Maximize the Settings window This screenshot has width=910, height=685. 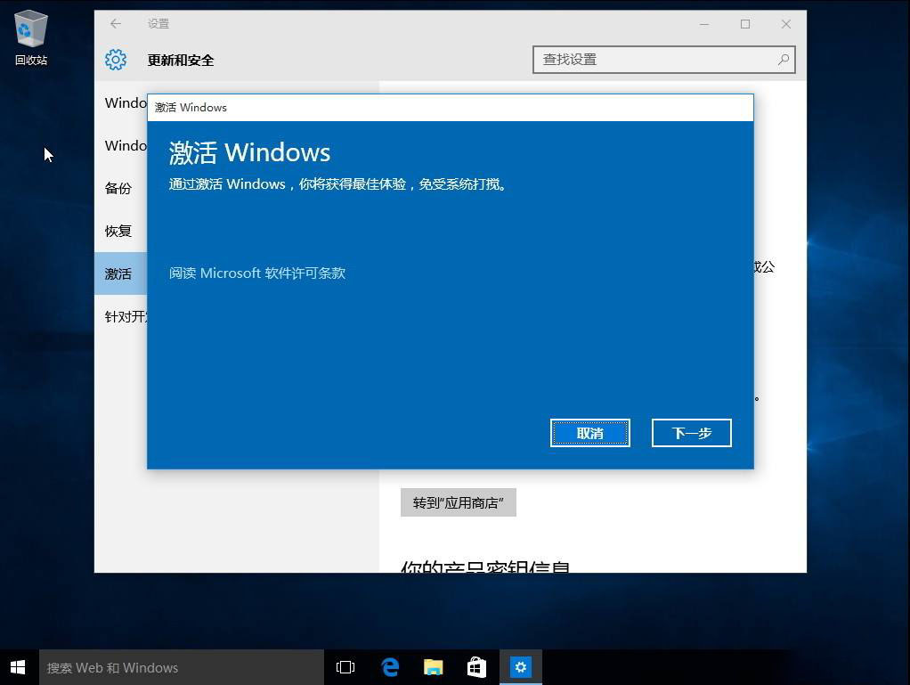click(745, 24)
